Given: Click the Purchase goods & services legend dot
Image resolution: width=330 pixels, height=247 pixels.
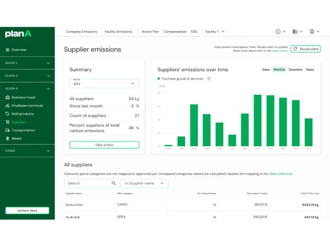Looking at the screenshot, I should pos(158,78).
